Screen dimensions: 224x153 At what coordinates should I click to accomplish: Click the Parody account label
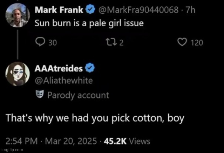[78, 95]
